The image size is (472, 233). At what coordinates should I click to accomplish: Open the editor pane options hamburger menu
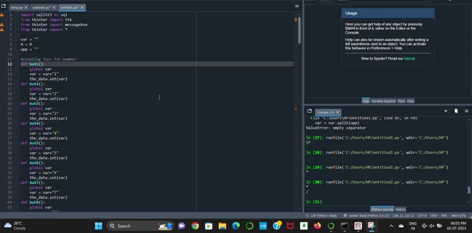(297, 6)
